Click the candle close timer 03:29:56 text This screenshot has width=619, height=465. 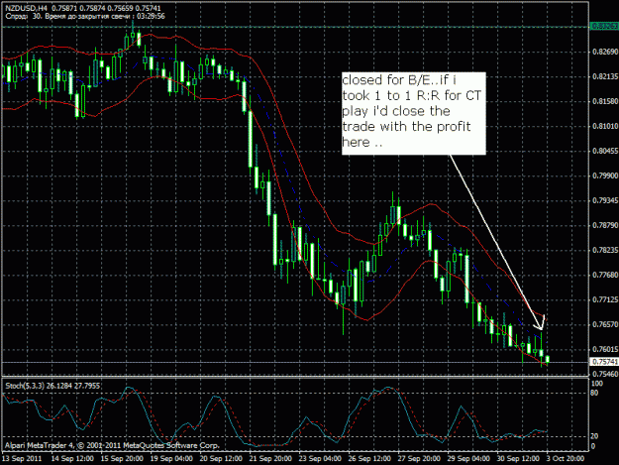(152, 16)
